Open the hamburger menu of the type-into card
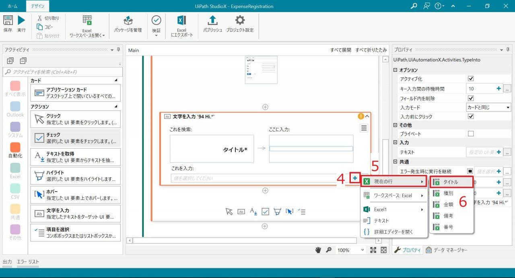Image resolution: width=515 pixels, height=278 pixels. (x=364, y=128)
